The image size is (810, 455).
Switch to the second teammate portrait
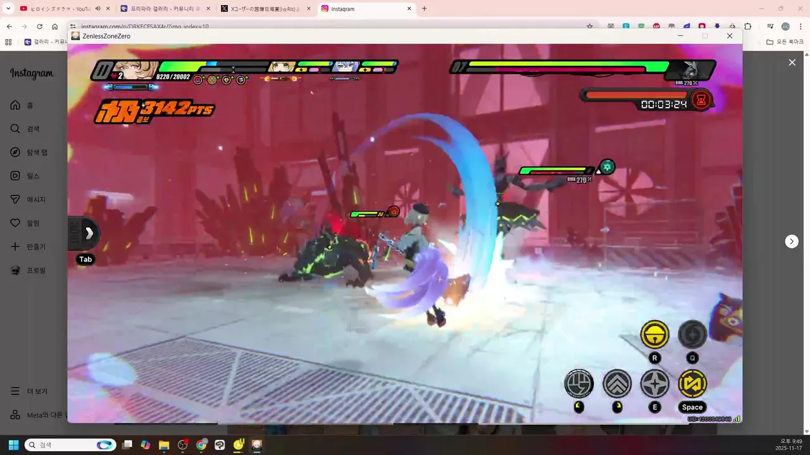pos(282,66)
